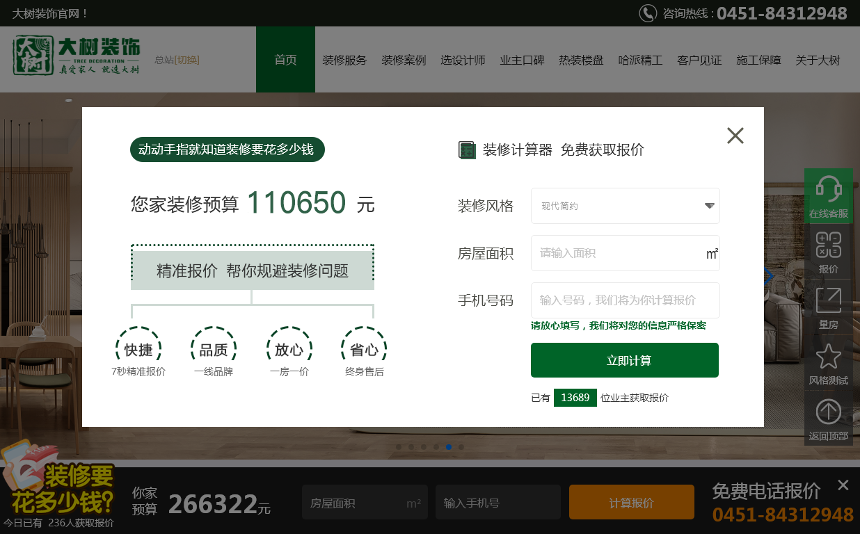Click the top hotline number 0451-84312948
Image resolution: width=860 pixels, height=534 pixels.
pos(782,13)
